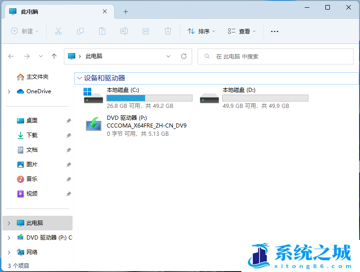Image resolution: width=360 pixels, height=272 pixels.
Task: Click the 此电脑 address bar path segment
Action: [x=94, y=56]
